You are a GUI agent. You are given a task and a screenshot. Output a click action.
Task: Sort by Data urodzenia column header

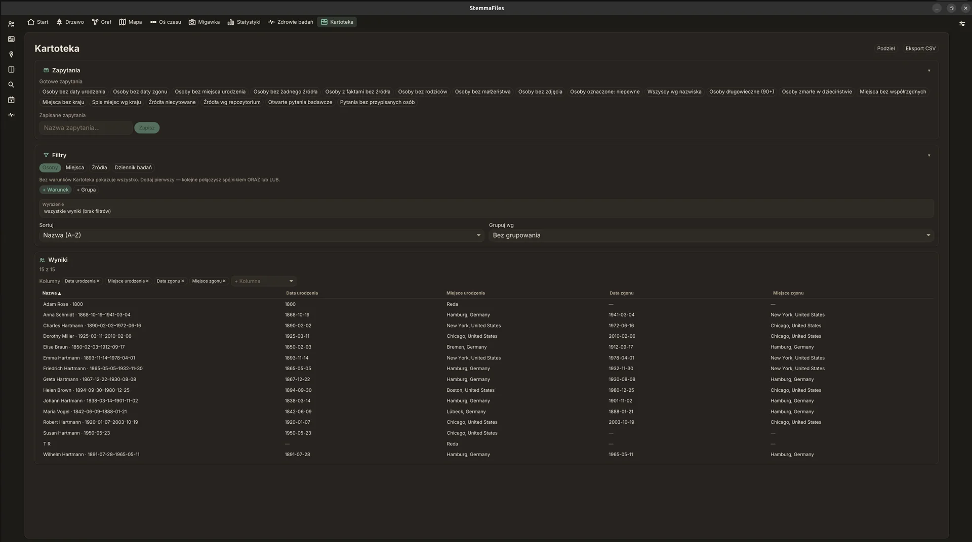click(x=302, y=293)
